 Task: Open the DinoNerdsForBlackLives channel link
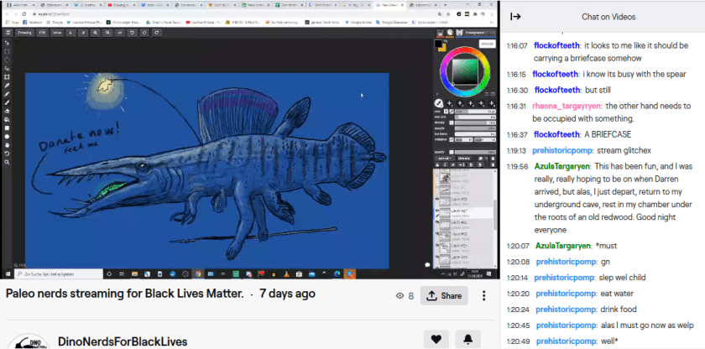[122, 341]
